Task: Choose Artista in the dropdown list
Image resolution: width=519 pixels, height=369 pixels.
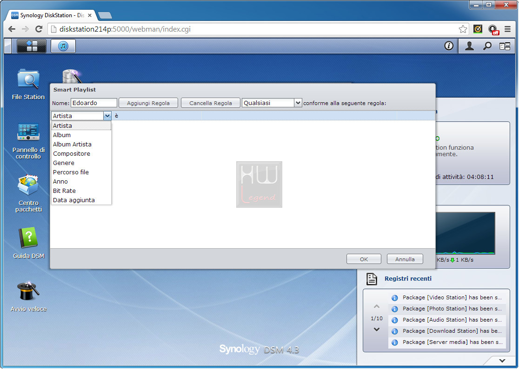Action: [81, 125]
